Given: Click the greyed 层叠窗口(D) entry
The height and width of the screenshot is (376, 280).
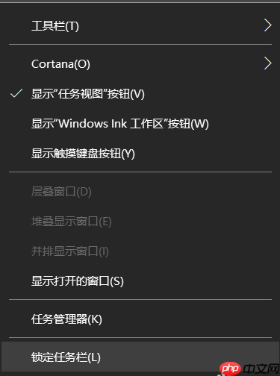Looking at the screenshot, I should coord(61,192).
